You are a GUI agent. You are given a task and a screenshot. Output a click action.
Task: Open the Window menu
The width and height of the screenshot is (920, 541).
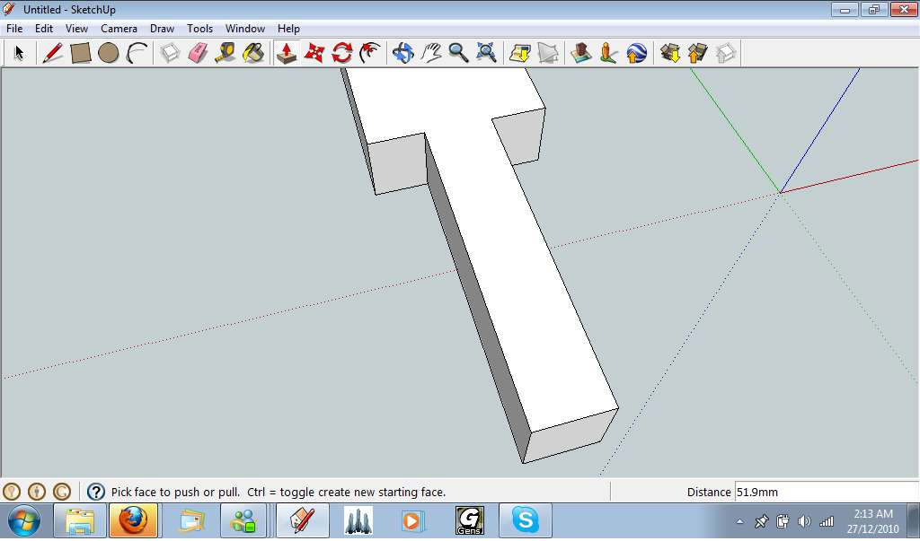(x=244, y=28)
